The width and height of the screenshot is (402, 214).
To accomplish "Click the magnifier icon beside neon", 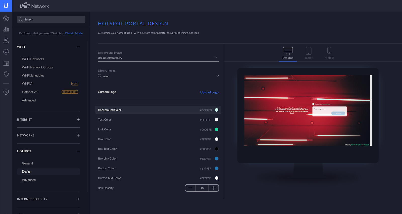I will pyautogui.click(x=100, y=76).
